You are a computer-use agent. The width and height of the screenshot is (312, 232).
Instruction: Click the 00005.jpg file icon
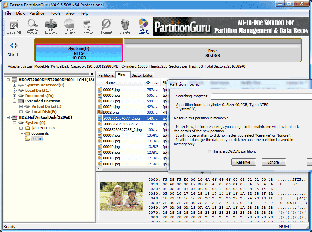(100, 90)
